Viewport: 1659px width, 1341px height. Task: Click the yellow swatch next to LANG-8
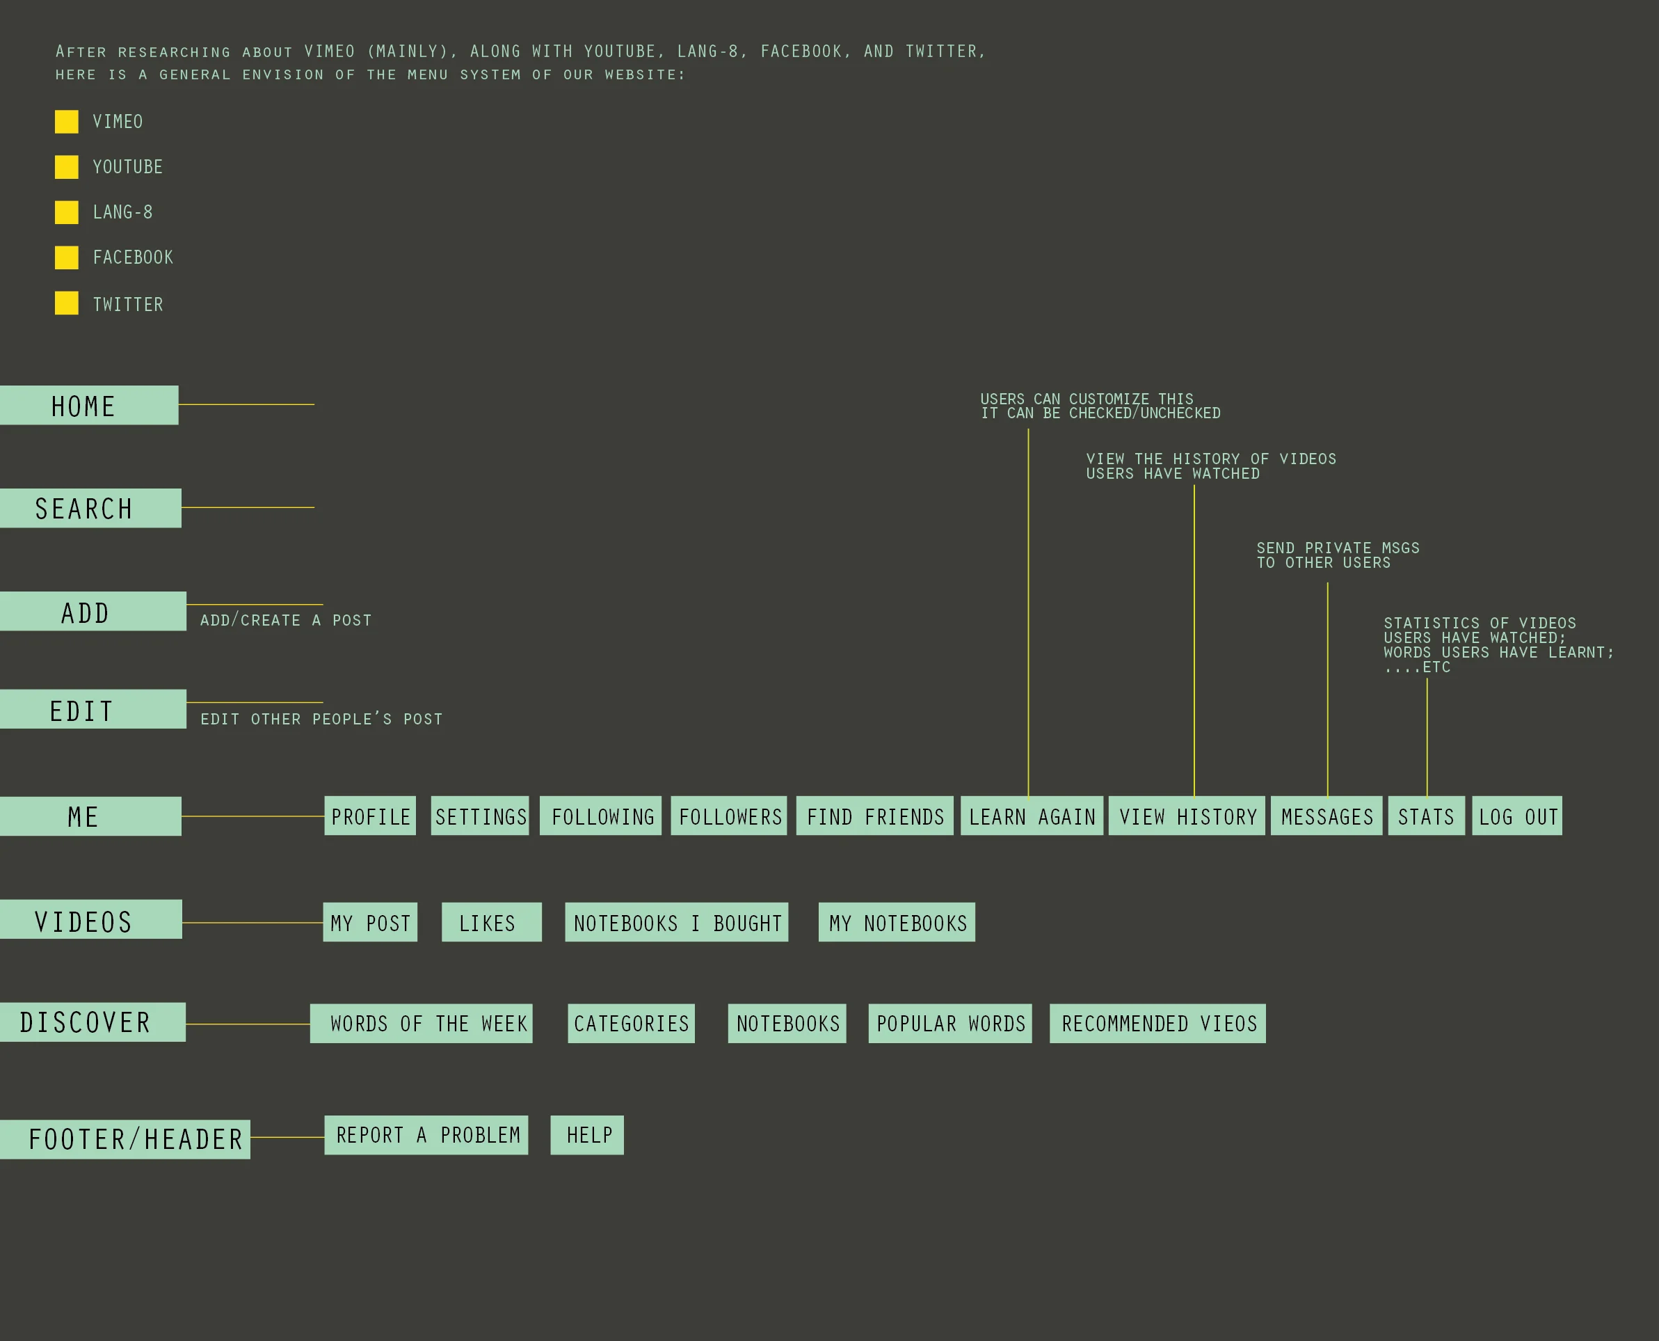(x=66, y=212)
